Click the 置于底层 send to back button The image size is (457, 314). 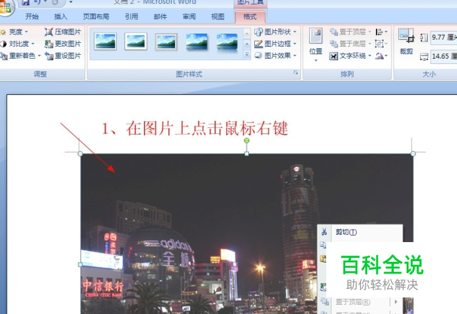point(350,44)
